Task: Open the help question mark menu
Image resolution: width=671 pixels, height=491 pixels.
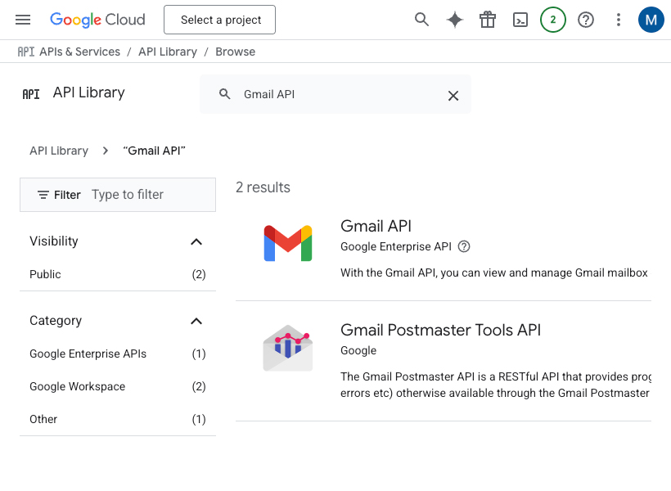Action: click(x=585, y=20)
